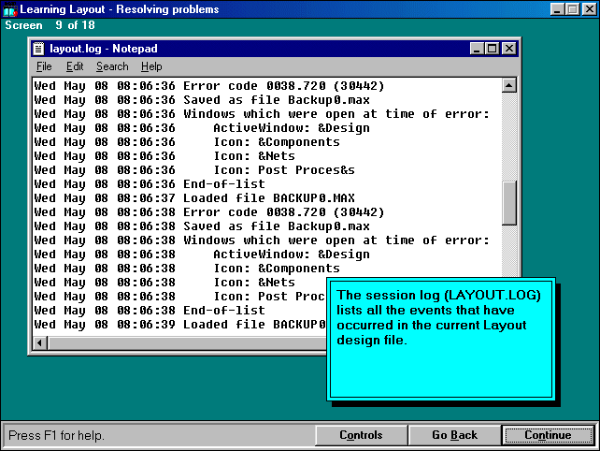The width and height of the screenshot is (600, 451).
Task: Click the vertical scrollbar up arrow
Action: click(509, 86)
